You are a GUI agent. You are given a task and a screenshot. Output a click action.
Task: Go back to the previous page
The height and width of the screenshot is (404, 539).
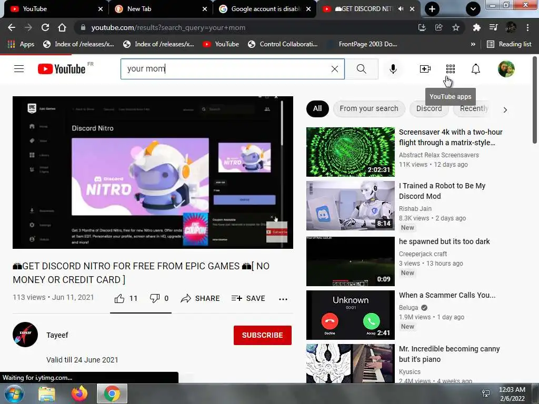click(12, 27)
